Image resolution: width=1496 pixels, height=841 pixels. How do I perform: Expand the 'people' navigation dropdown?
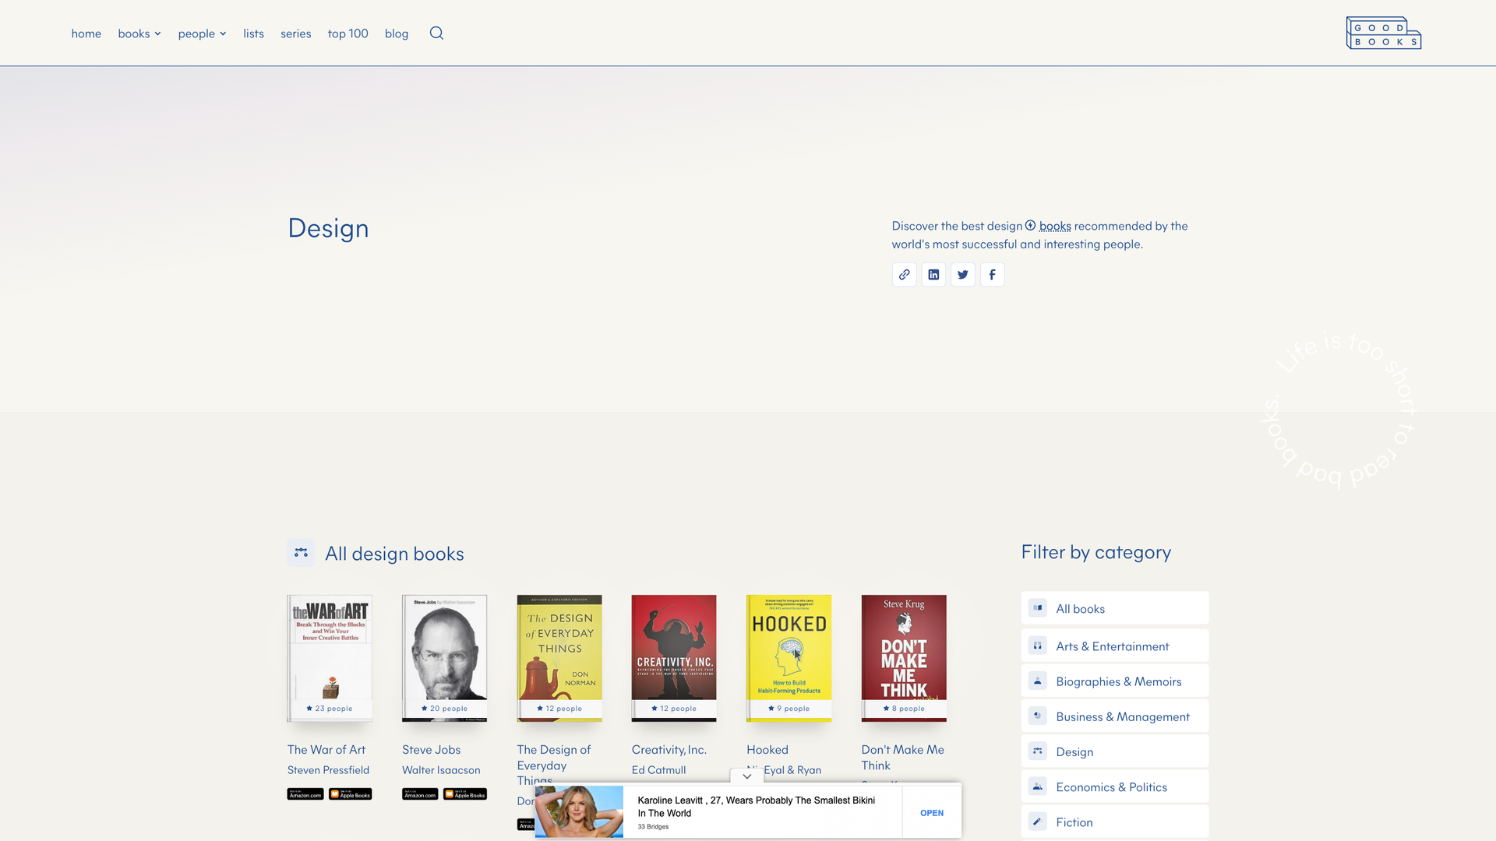click(202, 33)
